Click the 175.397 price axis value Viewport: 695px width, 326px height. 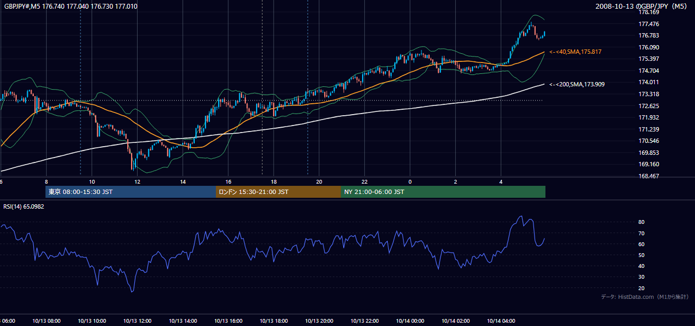[649, 59]
